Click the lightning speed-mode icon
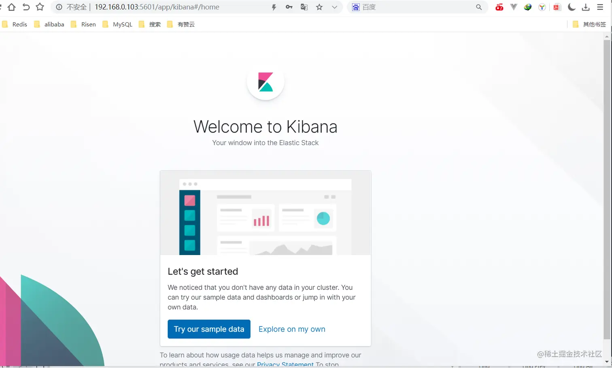This screenshot has width=612, height=368. [274, 7]
